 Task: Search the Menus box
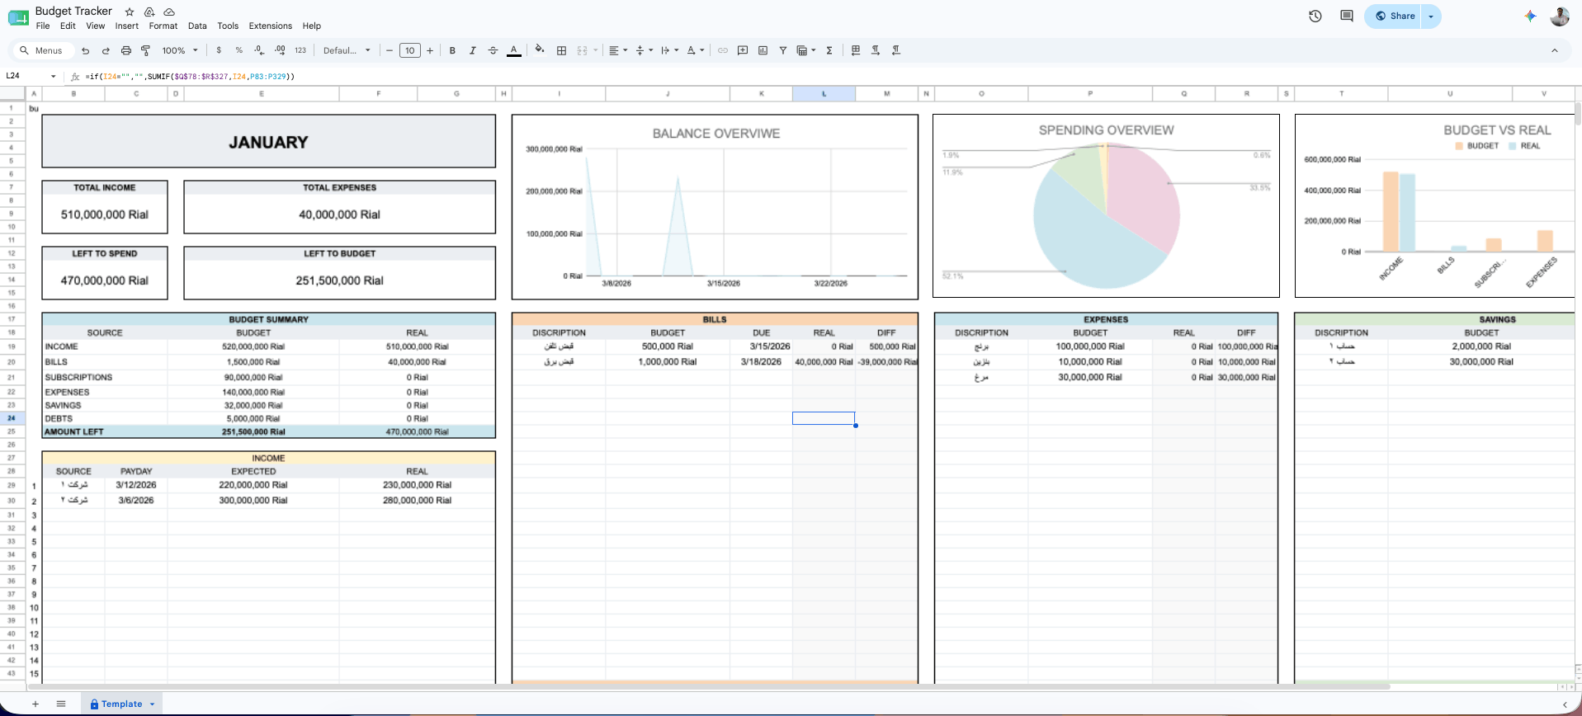coord(43,50)
